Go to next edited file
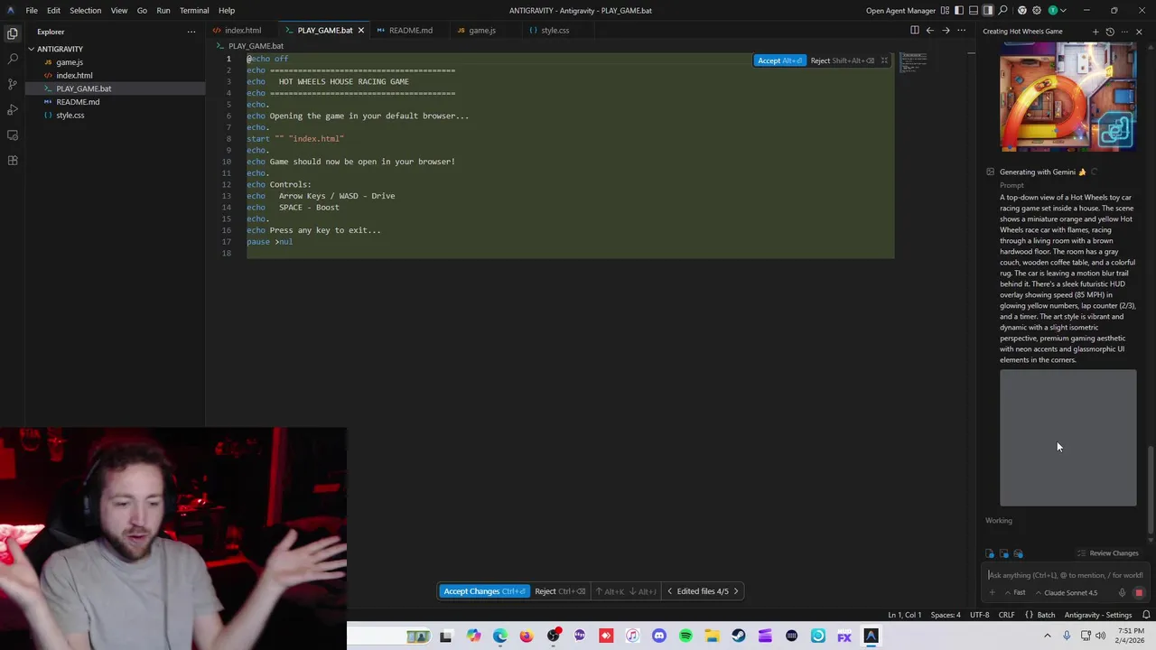Screen dimensions: 1156x650 coord(736,591)
